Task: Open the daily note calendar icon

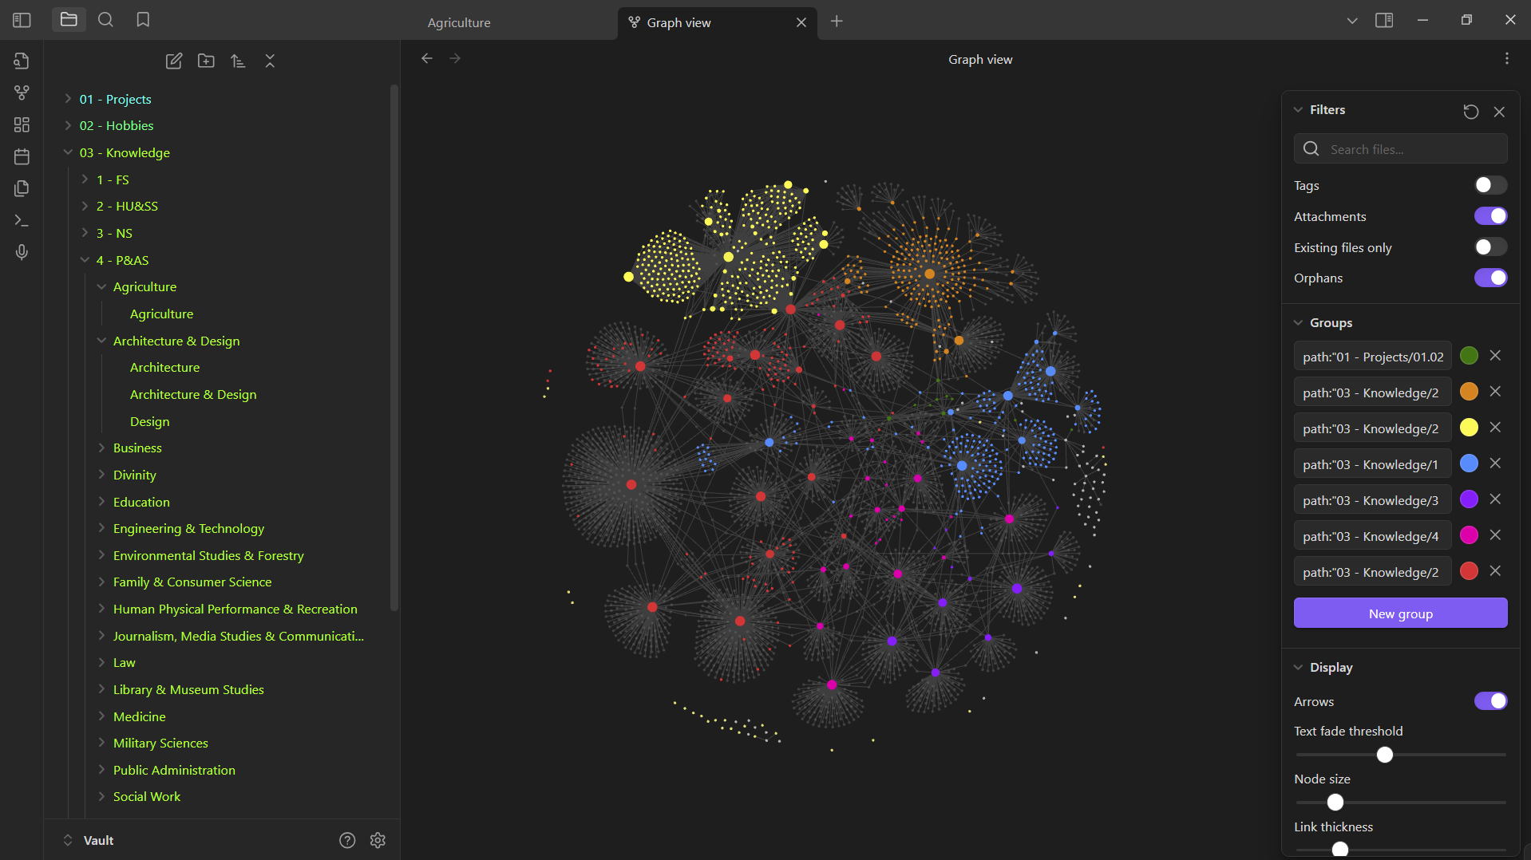Action: click(x=22, y=156)
